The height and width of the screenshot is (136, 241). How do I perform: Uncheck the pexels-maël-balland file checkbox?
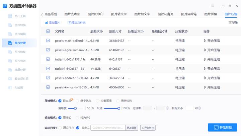[x=48, y=41]
